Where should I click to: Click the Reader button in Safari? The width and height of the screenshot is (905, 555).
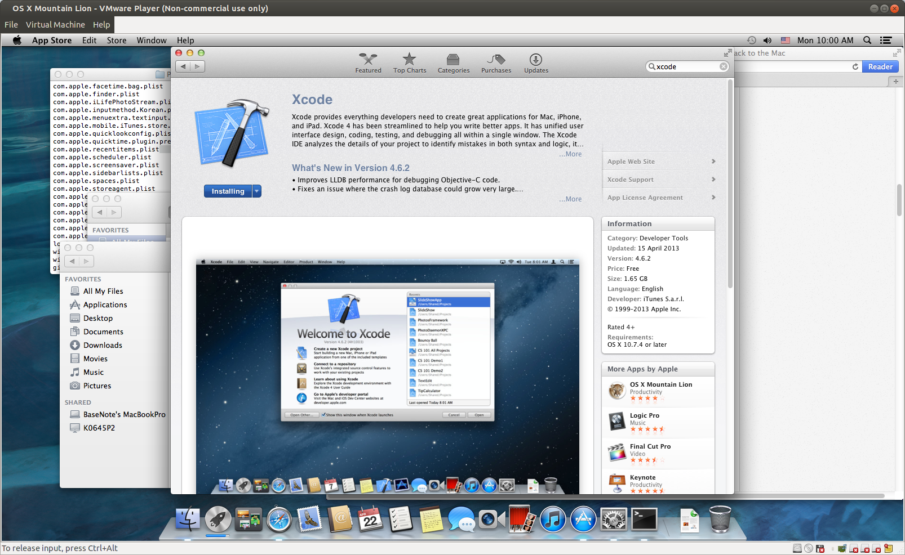point(880,67)
